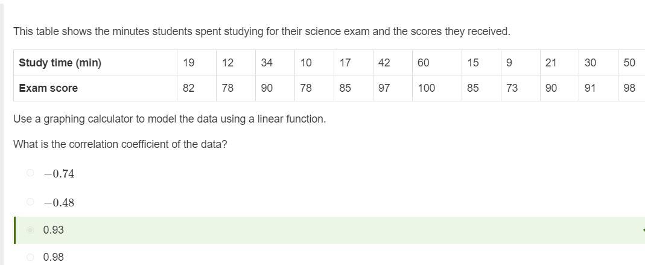Image resolution: width=645 pixels, height=265 pixels.
Task: Click exam score cell showing 73
Action: point(520,88)
